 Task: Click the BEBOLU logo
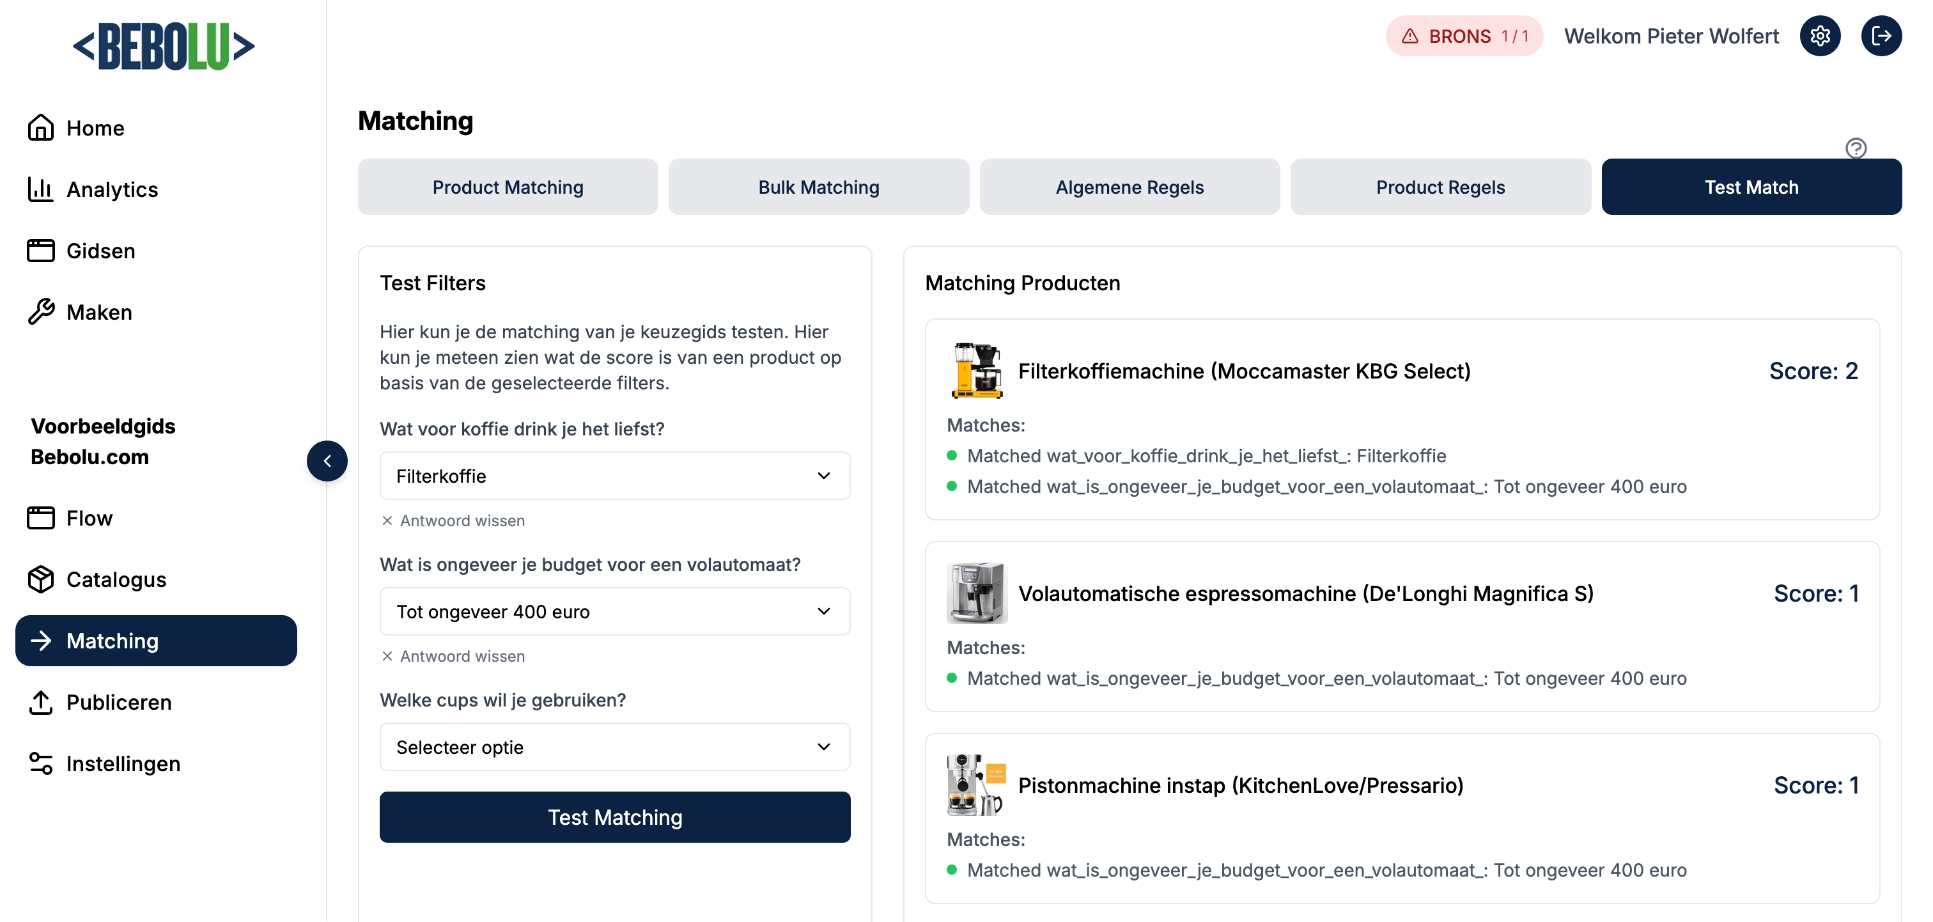(164, 47)
